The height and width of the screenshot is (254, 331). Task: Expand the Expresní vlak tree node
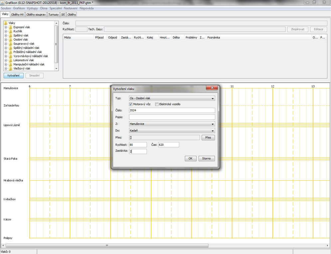point(6,27)
